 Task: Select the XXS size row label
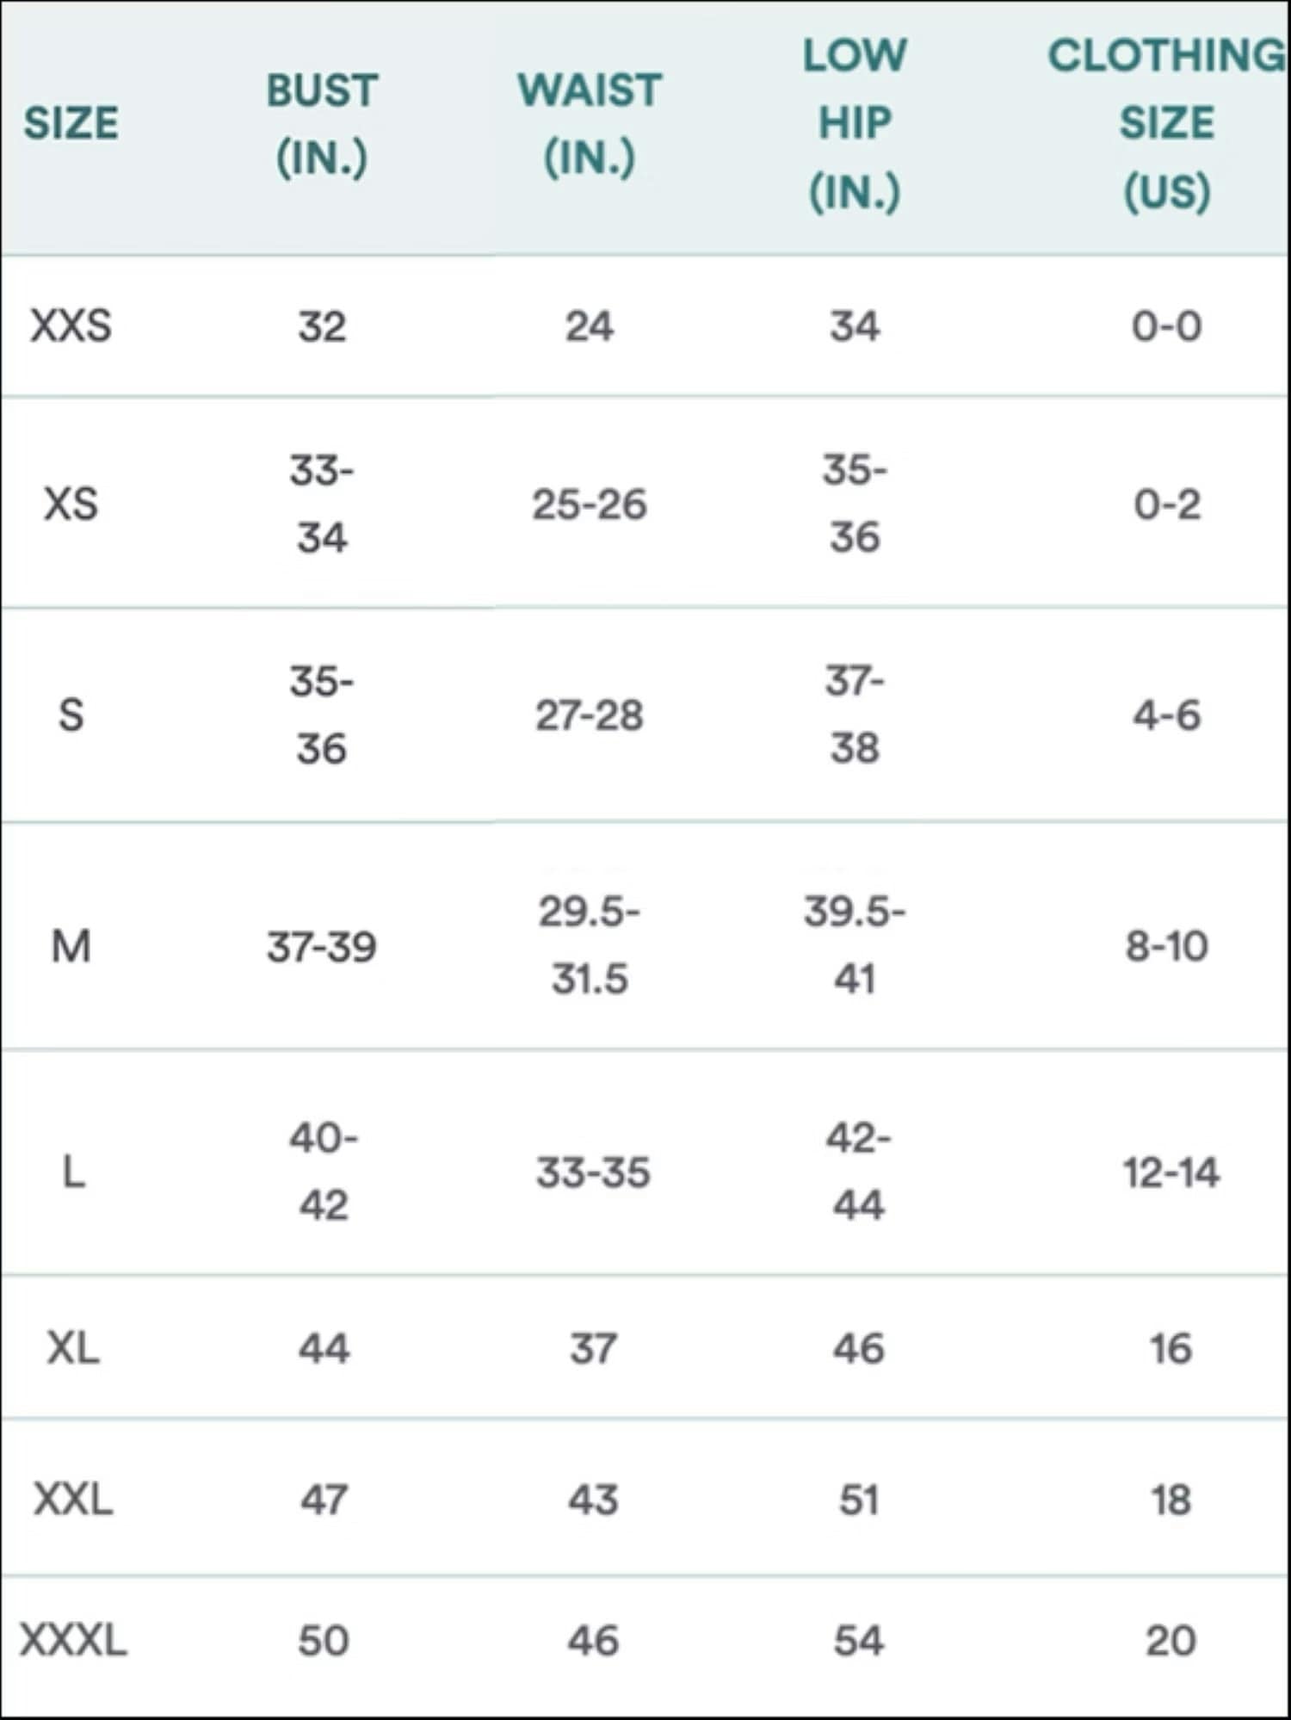tap(71, 326)
